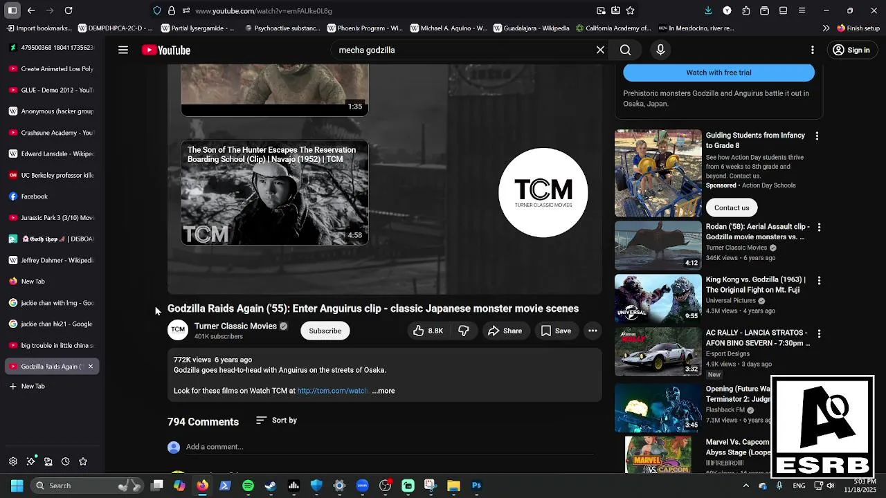Save video to playlist
The height and width of the screenshot is (498, 886).
(556, 331)
